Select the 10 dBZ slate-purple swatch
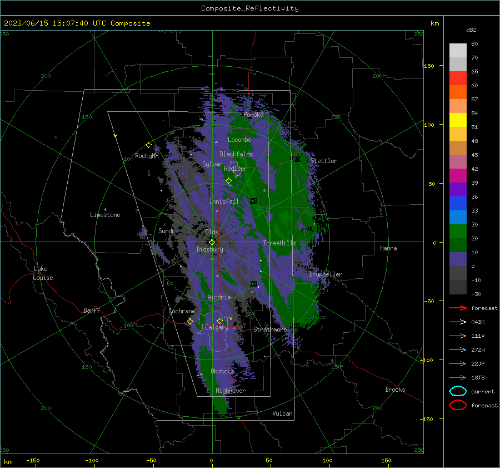 [458, 259]
